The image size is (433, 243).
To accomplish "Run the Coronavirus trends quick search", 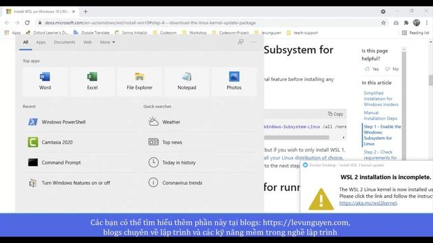I will tap(200, 183).
